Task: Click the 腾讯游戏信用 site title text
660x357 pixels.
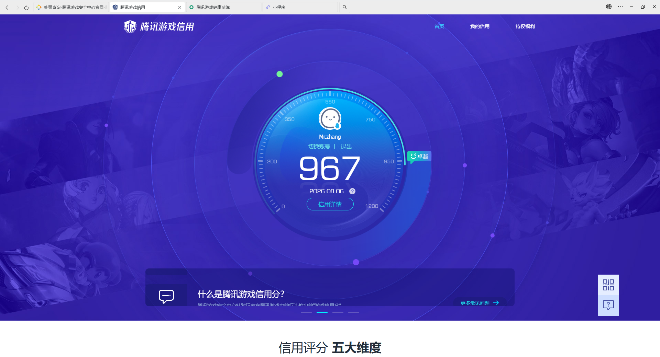Action: pos(167,26)
